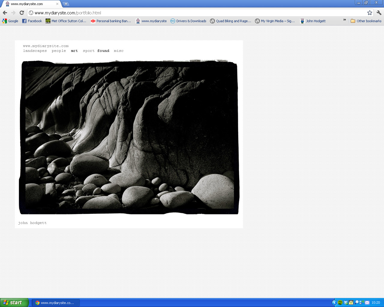Close the www.mydiarysite.com tab

click(57, 4)
